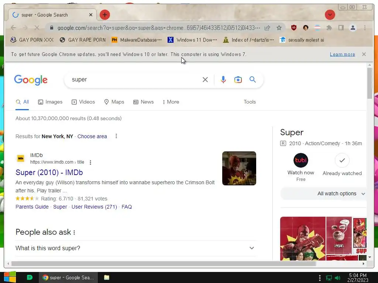Viewport: 378px width, 283px height.
Task: Open the More search filters menu
Action: point(171,102)
